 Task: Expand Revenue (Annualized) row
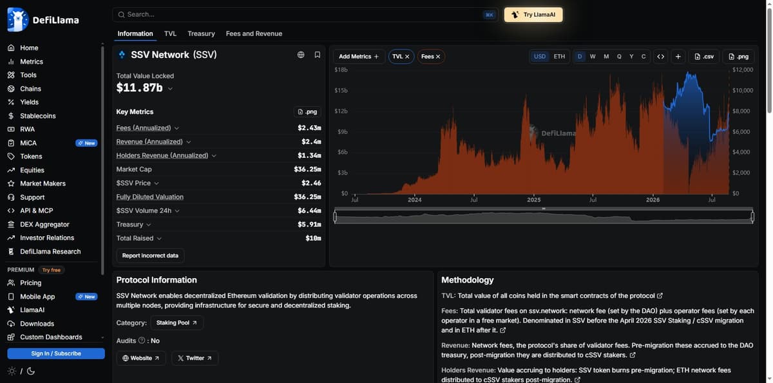point(188,142)
